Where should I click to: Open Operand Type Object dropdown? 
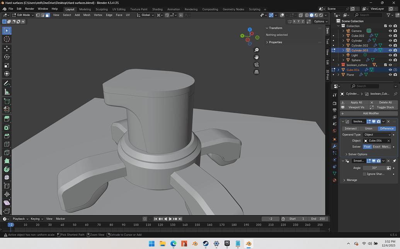[x=377, y=135]
